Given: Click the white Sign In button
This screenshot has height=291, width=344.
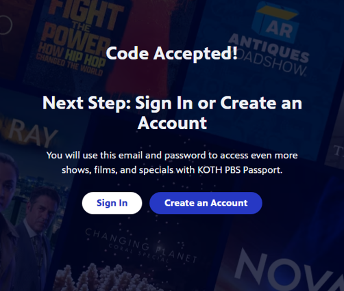Looking at the screenshot, I should coord(112,203).
